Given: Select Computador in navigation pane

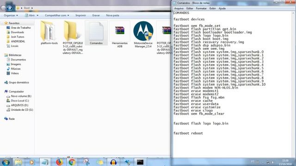Looking at the screenshot, I should point(14,92).
